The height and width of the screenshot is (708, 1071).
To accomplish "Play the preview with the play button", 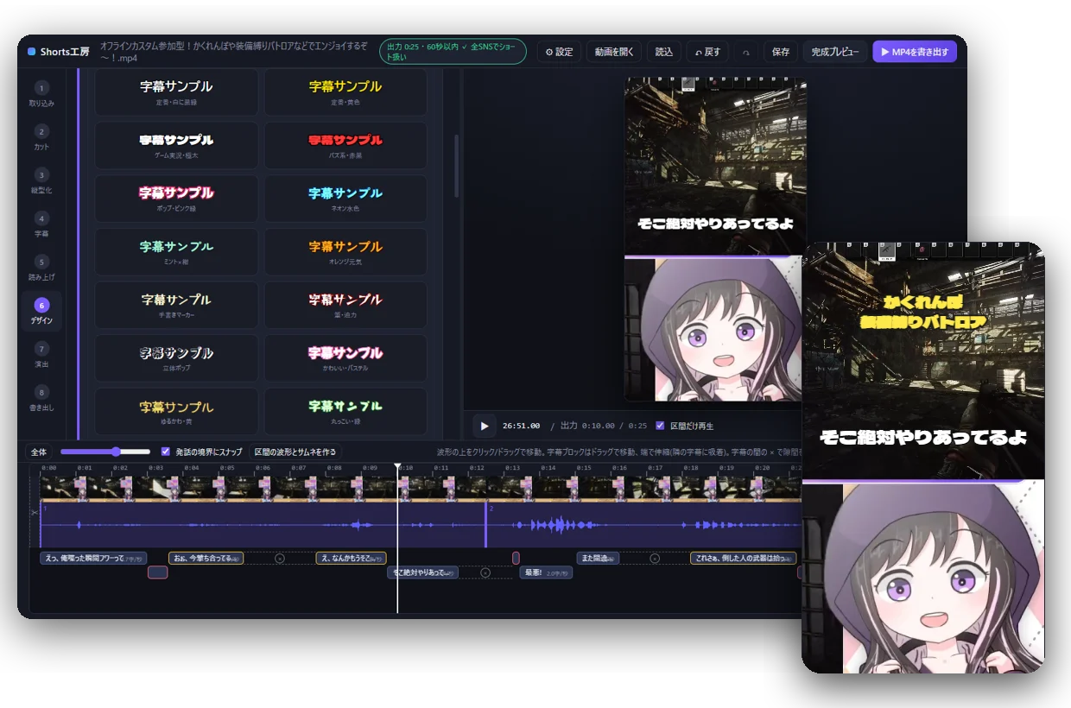I will coord(484,426).
